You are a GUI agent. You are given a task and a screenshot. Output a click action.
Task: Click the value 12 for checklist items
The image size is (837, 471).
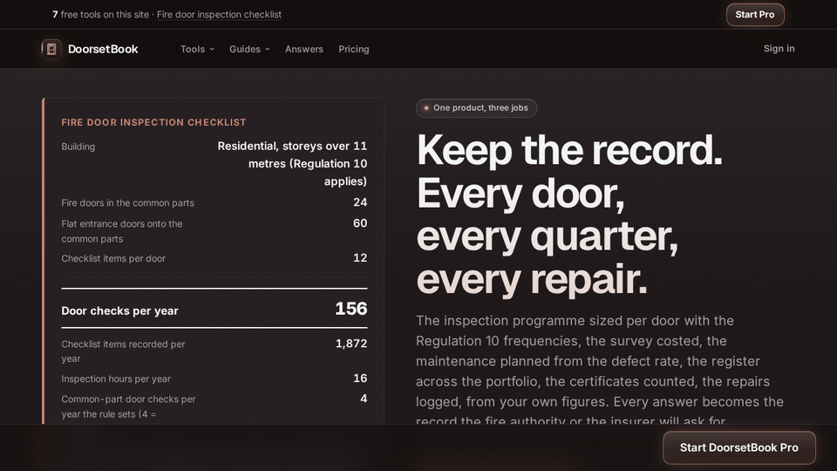coord(360,258)
